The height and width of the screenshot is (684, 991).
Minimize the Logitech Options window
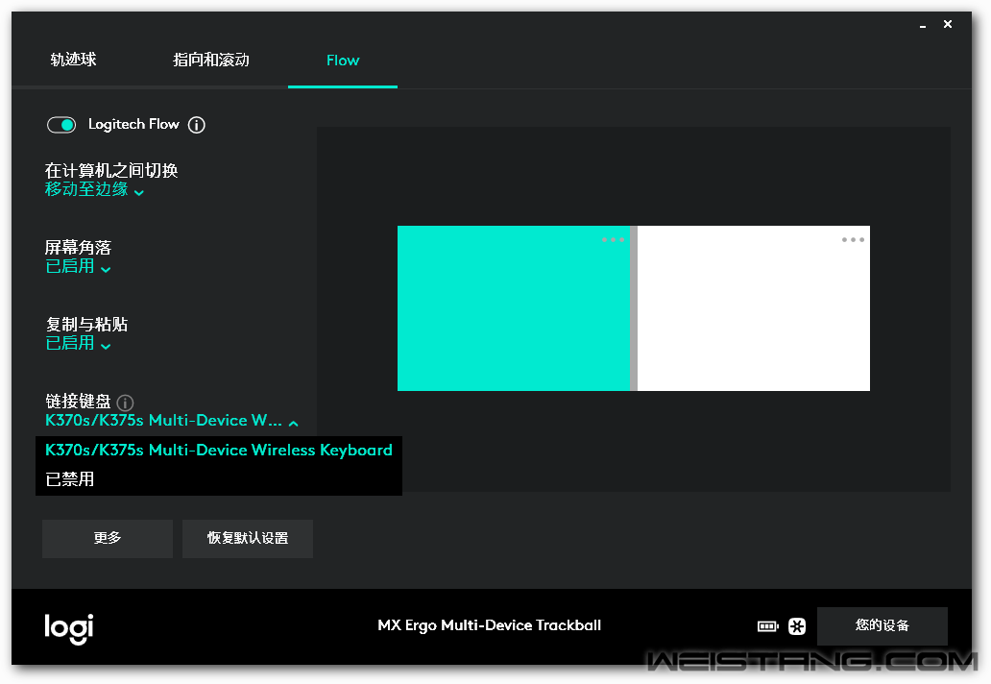(923, 25)
